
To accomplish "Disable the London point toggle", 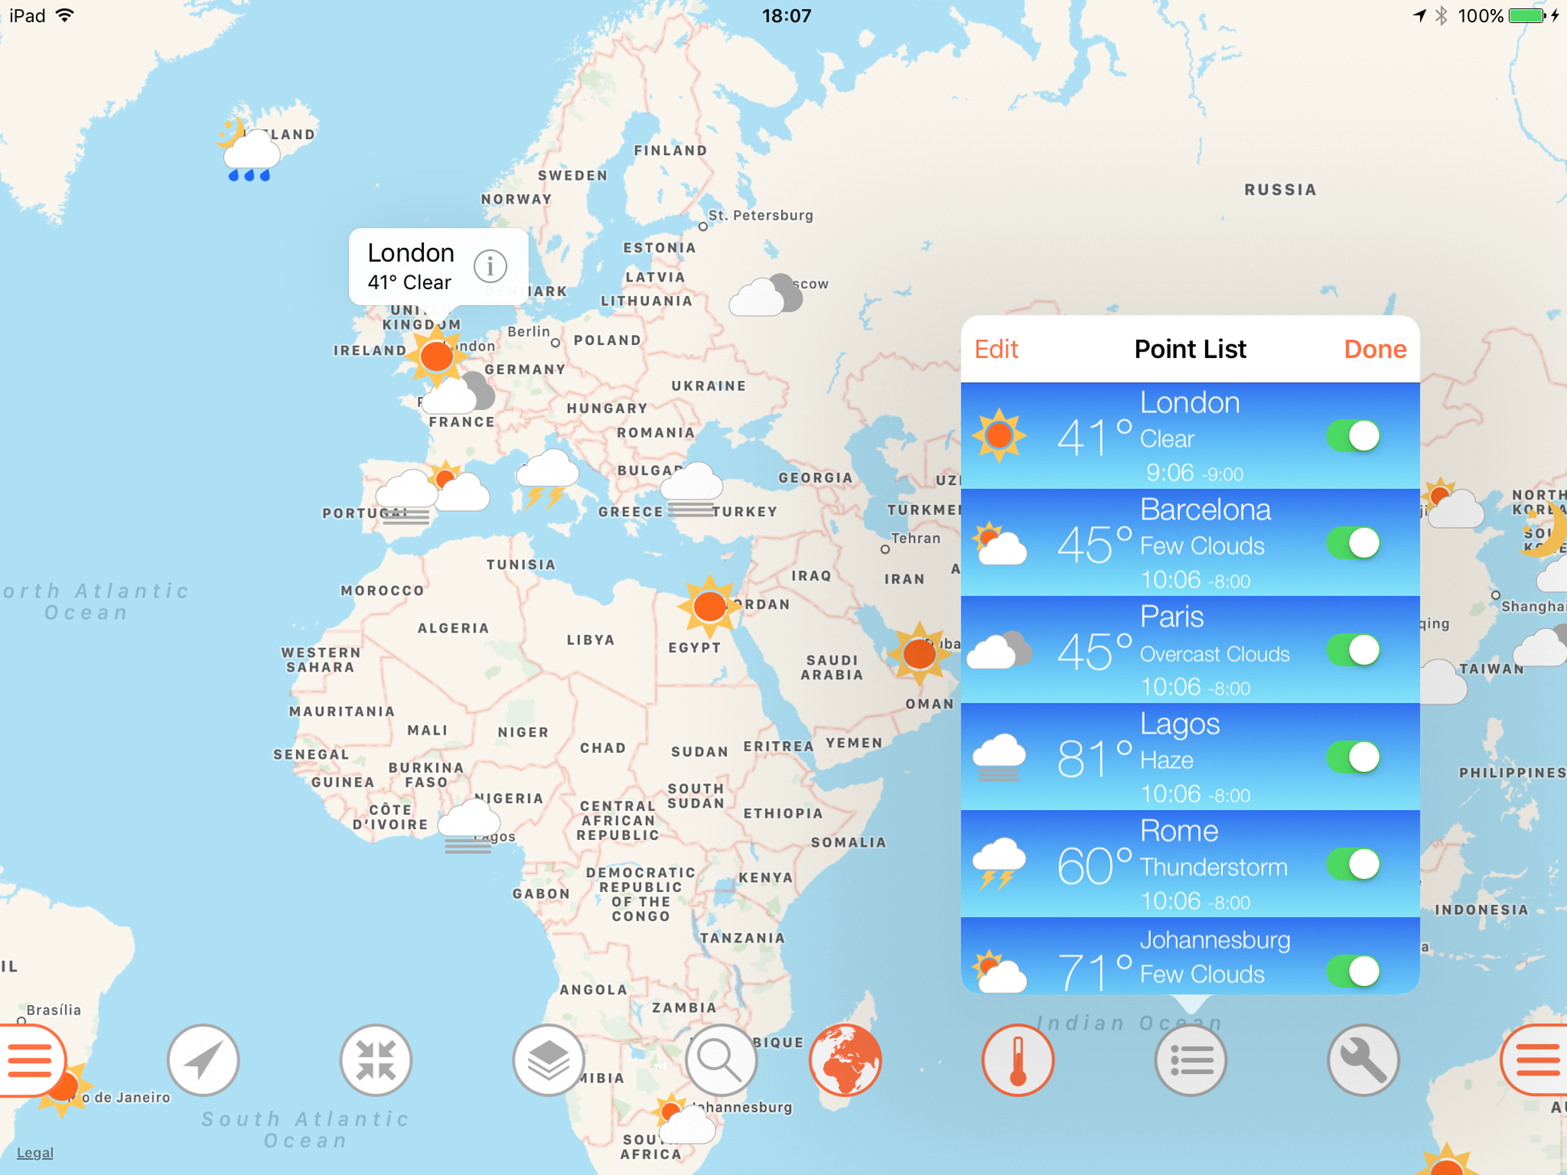I will [1352, 436].
